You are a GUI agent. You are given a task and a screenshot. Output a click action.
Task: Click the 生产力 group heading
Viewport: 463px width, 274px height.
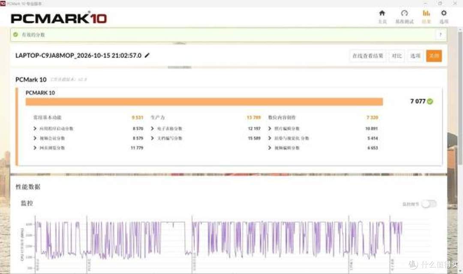[158, 117]
